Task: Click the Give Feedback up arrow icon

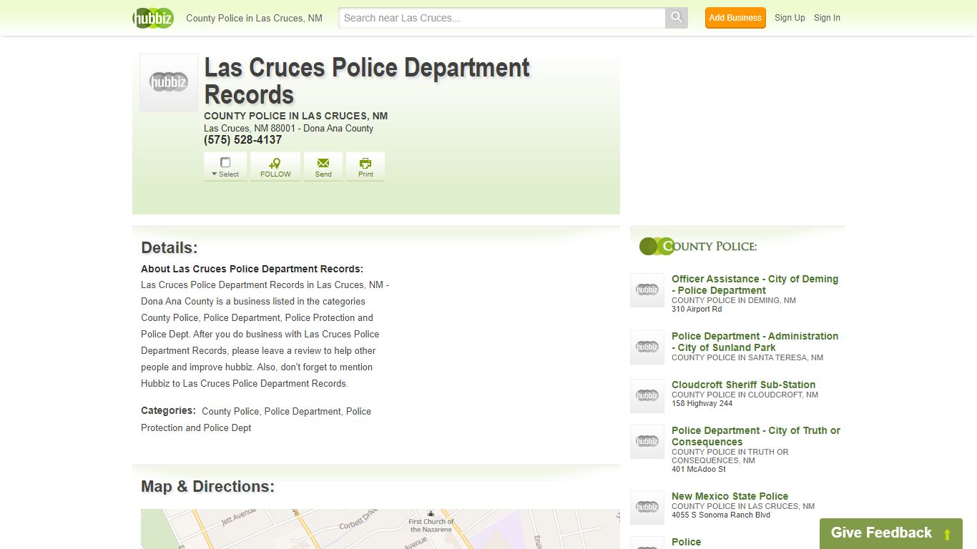Action: [947, 535]
